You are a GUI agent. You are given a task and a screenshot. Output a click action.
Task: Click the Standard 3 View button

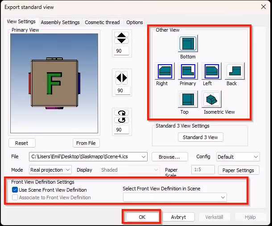click(200, 137)
